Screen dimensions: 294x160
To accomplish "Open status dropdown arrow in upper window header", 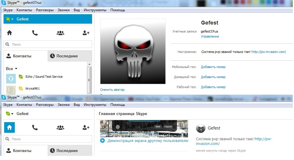I will 12,19.
